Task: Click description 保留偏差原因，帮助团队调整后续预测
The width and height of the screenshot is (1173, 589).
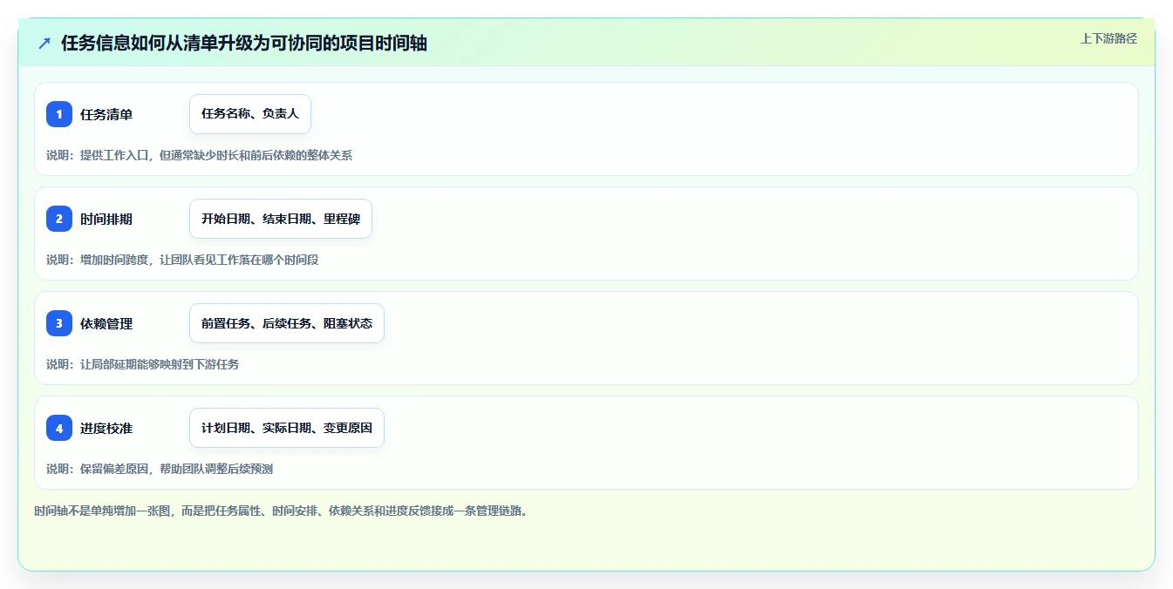Action: 160,469
